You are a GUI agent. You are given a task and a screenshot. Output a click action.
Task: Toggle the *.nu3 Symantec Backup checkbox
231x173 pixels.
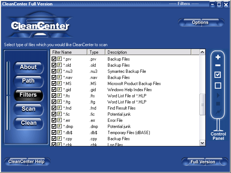(x=54, y=71)
